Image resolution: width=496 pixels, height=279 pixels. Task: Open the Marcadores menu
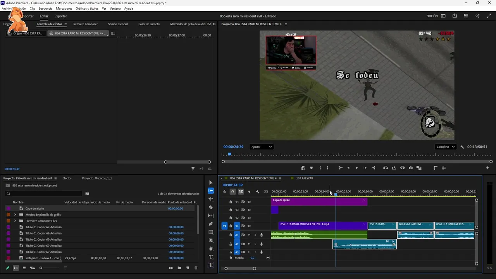pos(64,9)
